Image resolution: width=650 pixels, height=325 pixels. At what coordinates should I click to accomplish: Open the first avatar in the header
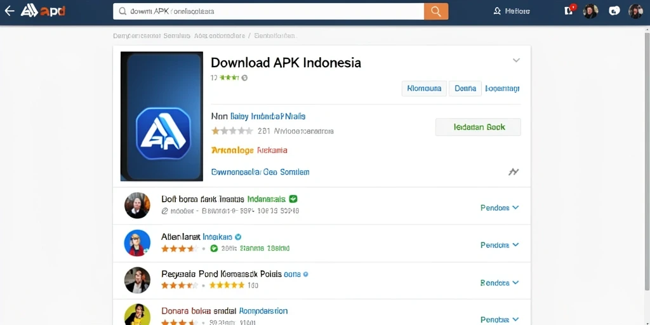(590, 11)
